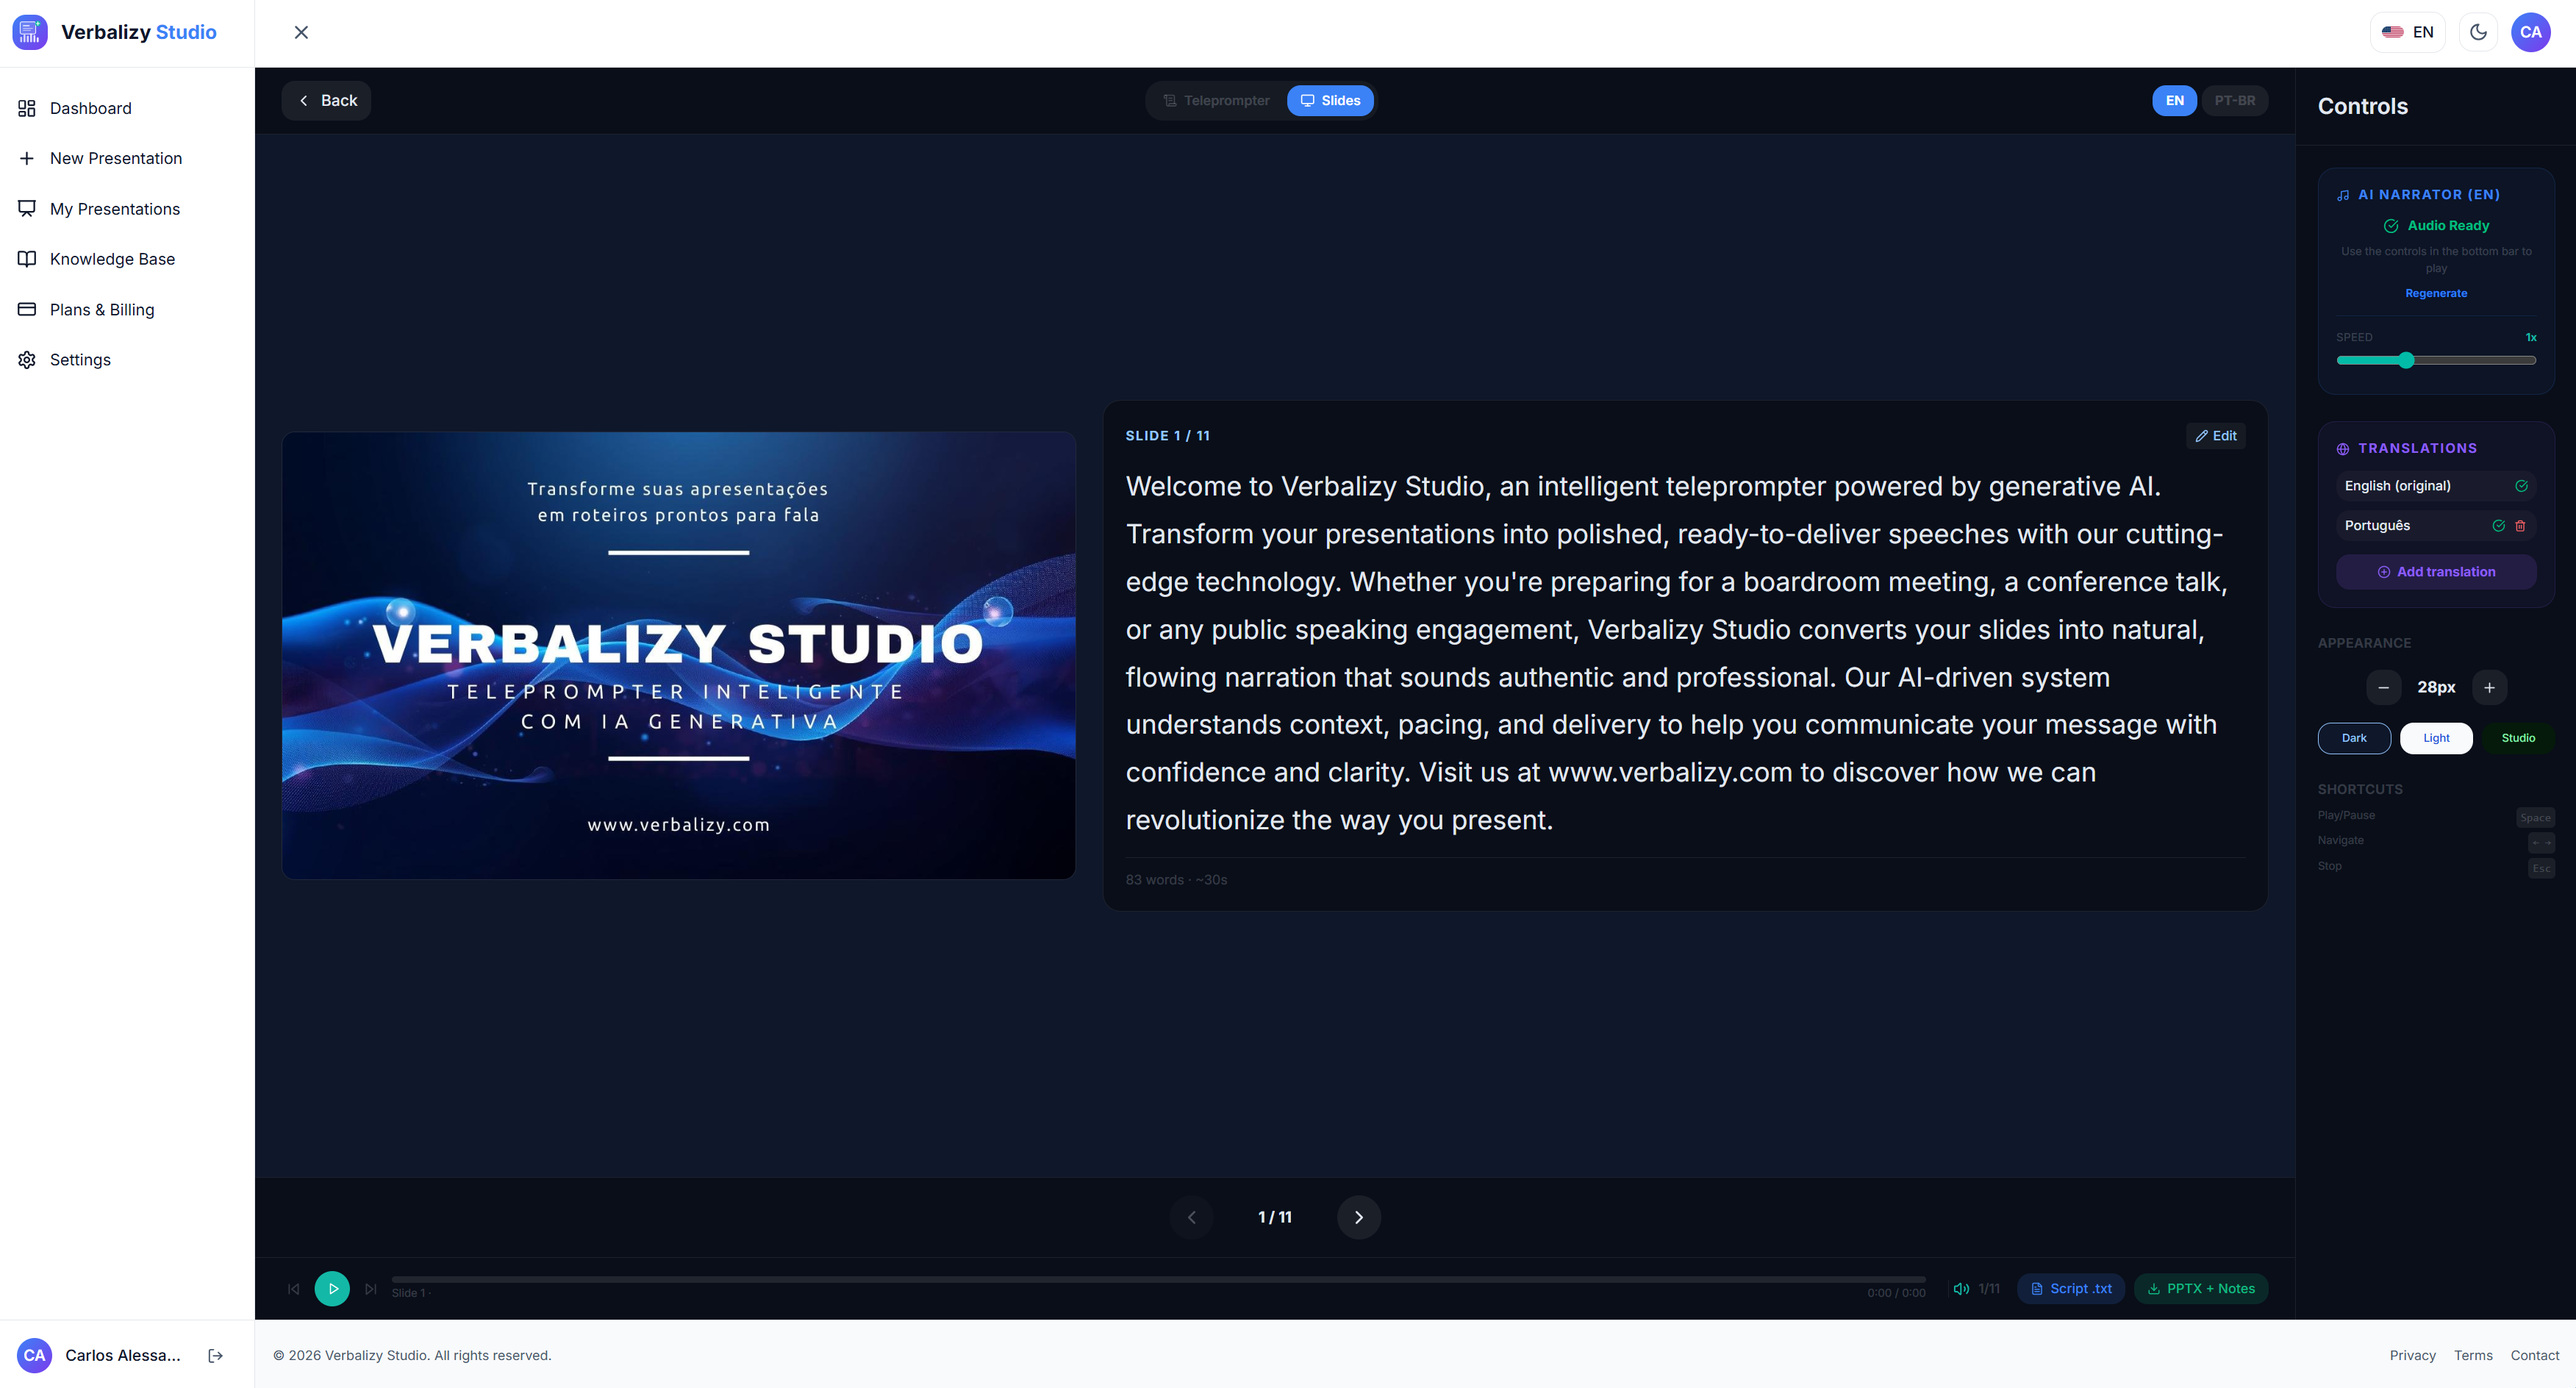Edit the slide 1 script
Viewport: 2576px width, 1388px height.
2216,436
